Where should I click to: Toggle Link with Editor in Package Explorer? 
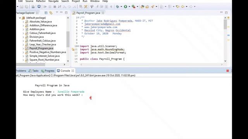pyautogui.click(x=51, y=13)
